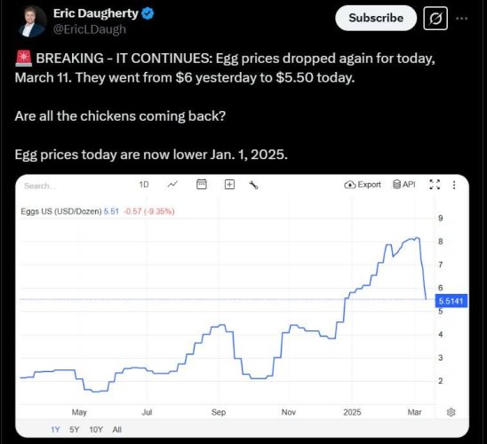Click the plus compare icon
The height and width of the screenshot is (444, 487).
[229, 185]
